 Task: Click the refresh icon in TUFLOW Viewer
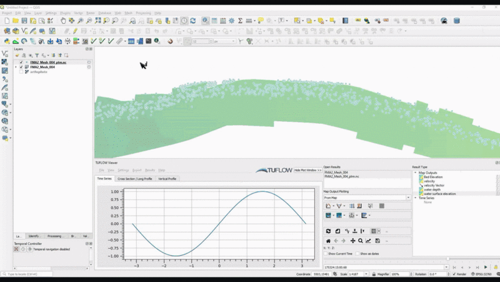coord(328,231)
